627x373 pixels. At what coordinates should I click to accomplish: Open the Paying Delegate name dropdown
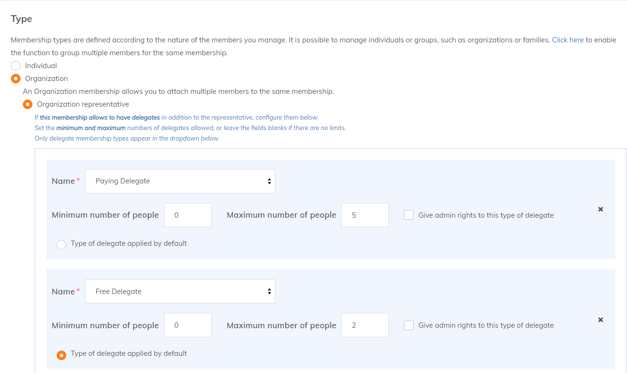[180, 181]
